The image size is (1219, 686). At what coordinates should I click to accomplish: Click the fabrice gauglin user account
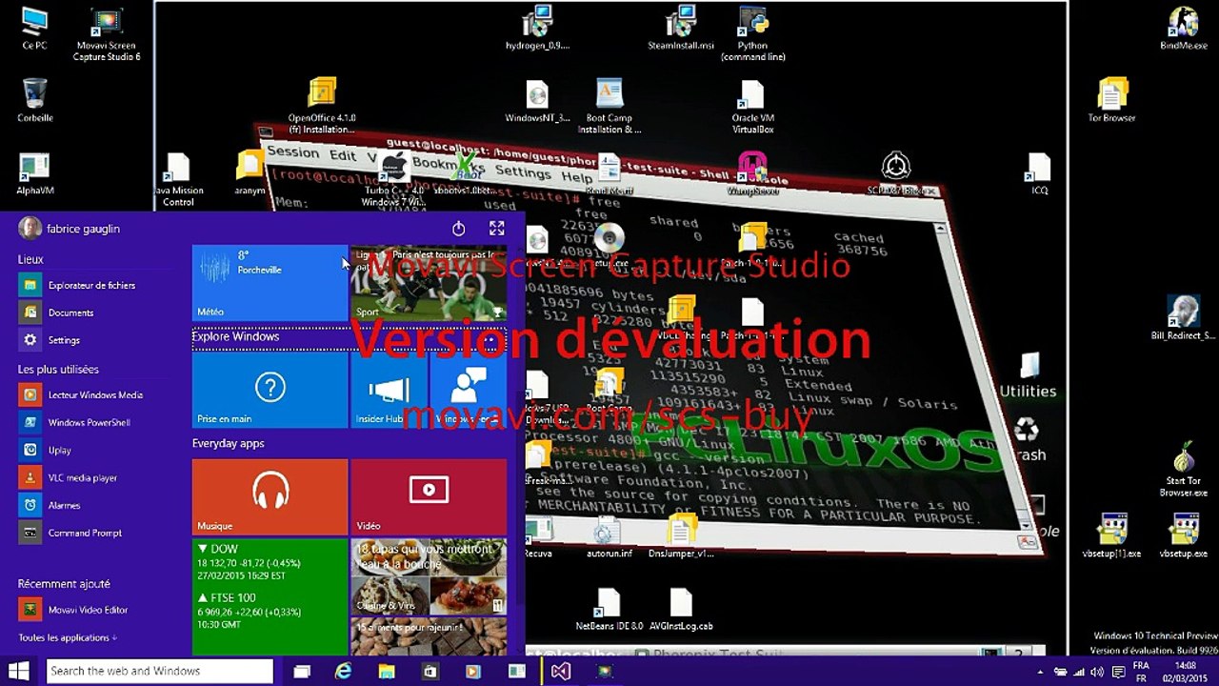tap(70, 229)
